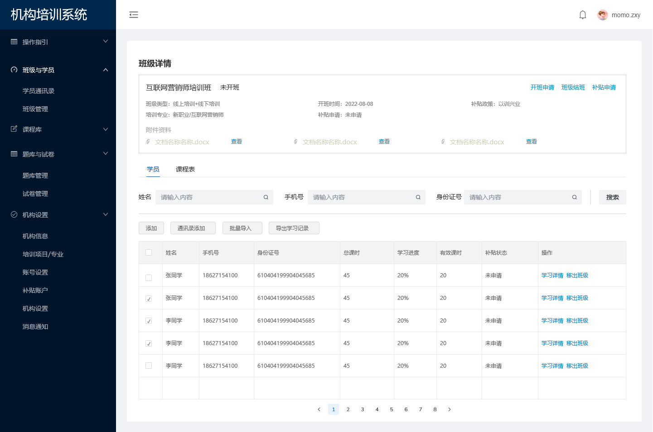The image size is (653, 432).
Task: Go to next page arrow
Action: tap(450, 409)
